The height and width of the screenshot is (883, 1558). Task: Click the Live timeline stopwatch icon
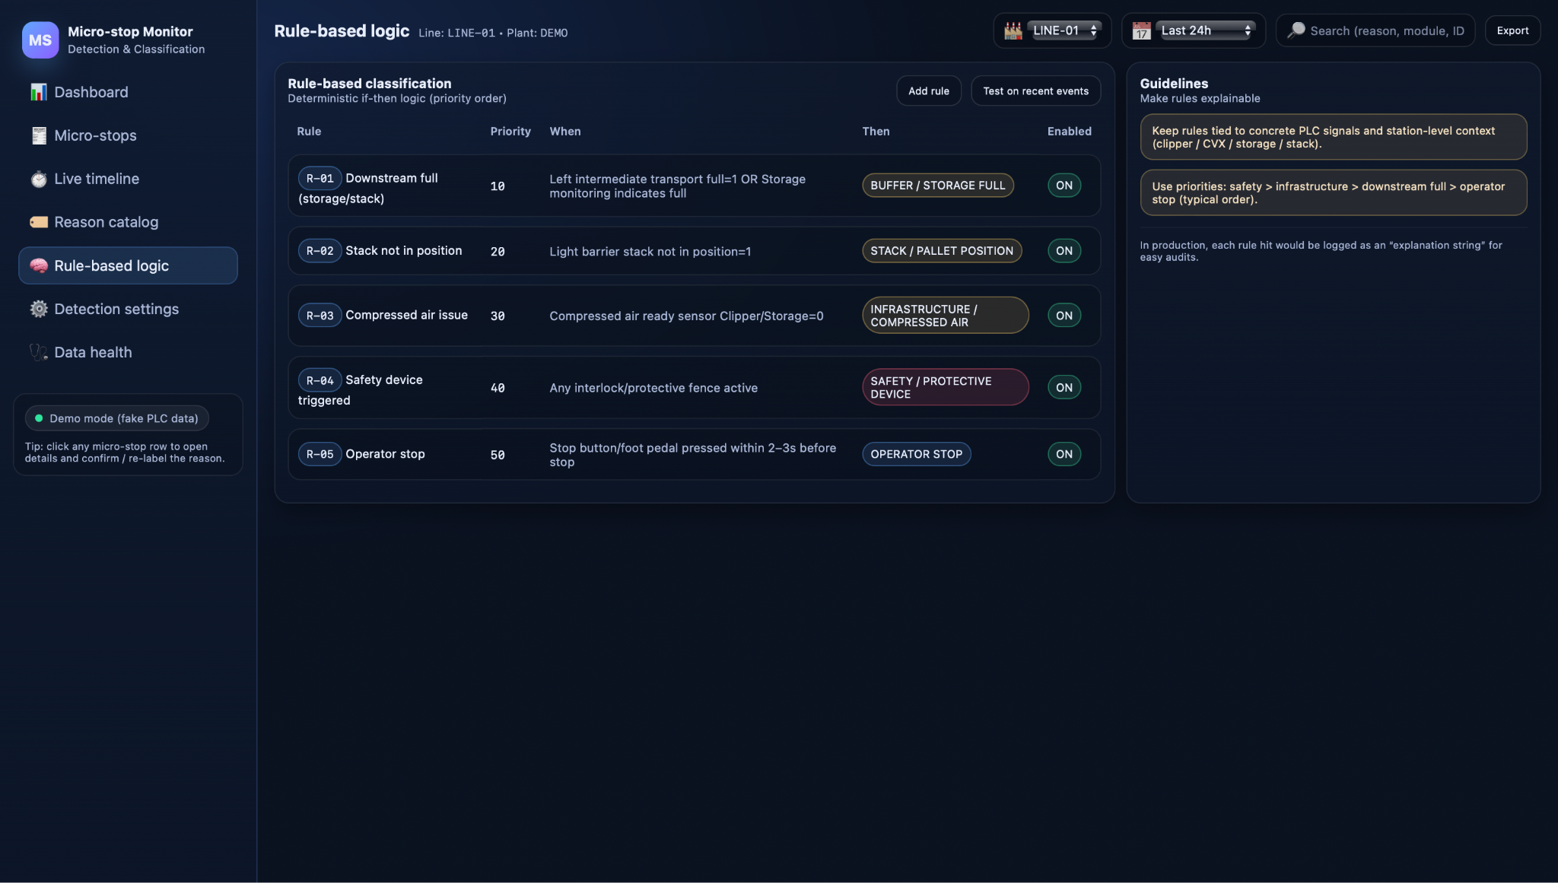pos(39,179)
